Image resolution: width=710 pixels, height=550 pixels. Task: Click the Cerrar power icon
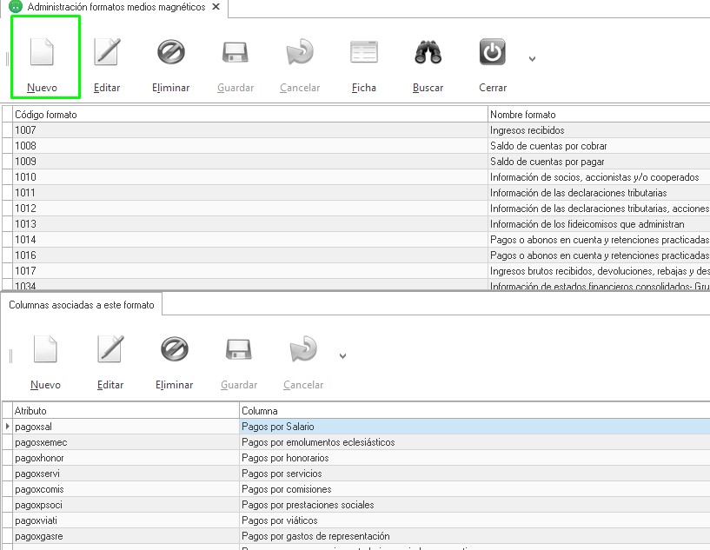point(493,52)
